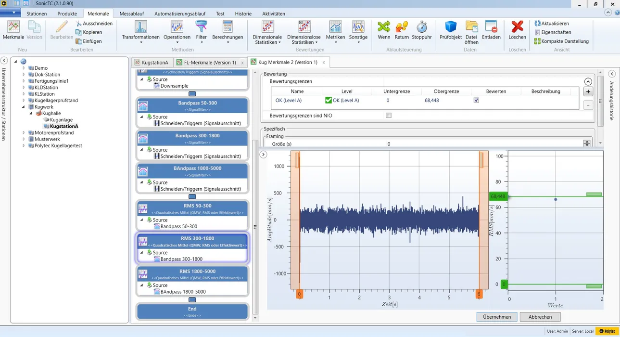Expand the Änderungshistorie side panel arrow

coord(612,74)
